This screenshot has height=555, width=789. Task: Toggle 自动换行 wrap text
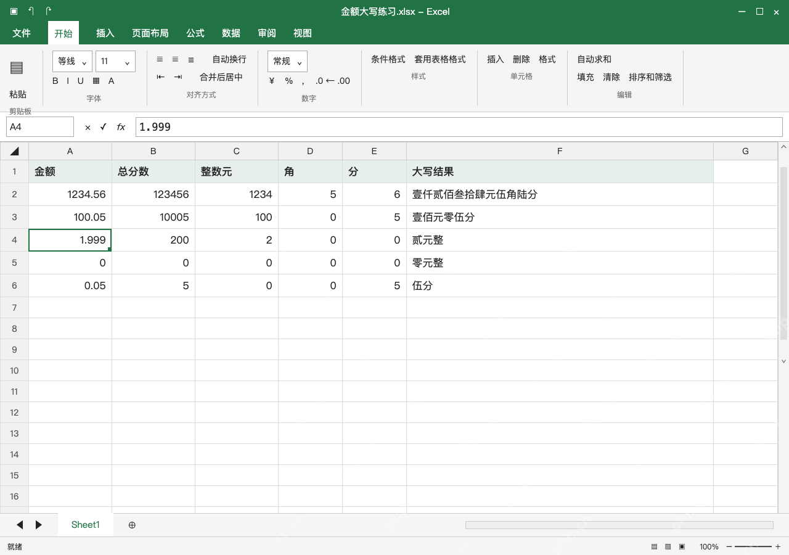point(229,59)
